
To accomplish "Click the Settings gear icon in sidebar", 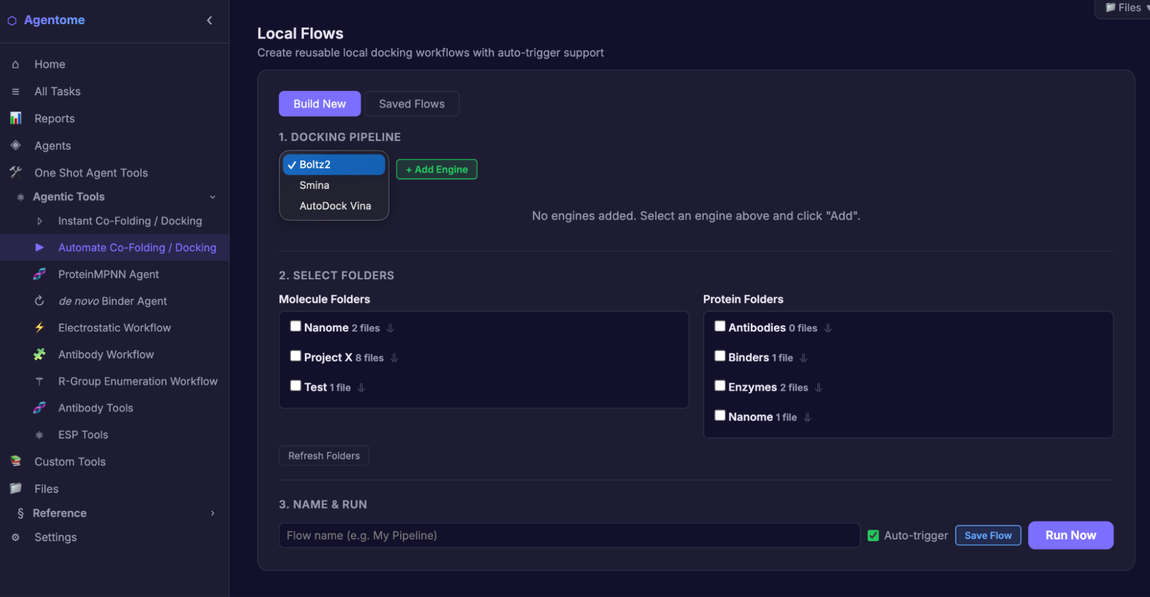I will click(16, 537).
